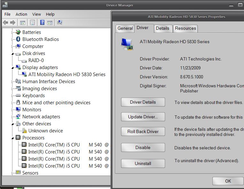Click the Uninstall button

click(x=143, y=163)
